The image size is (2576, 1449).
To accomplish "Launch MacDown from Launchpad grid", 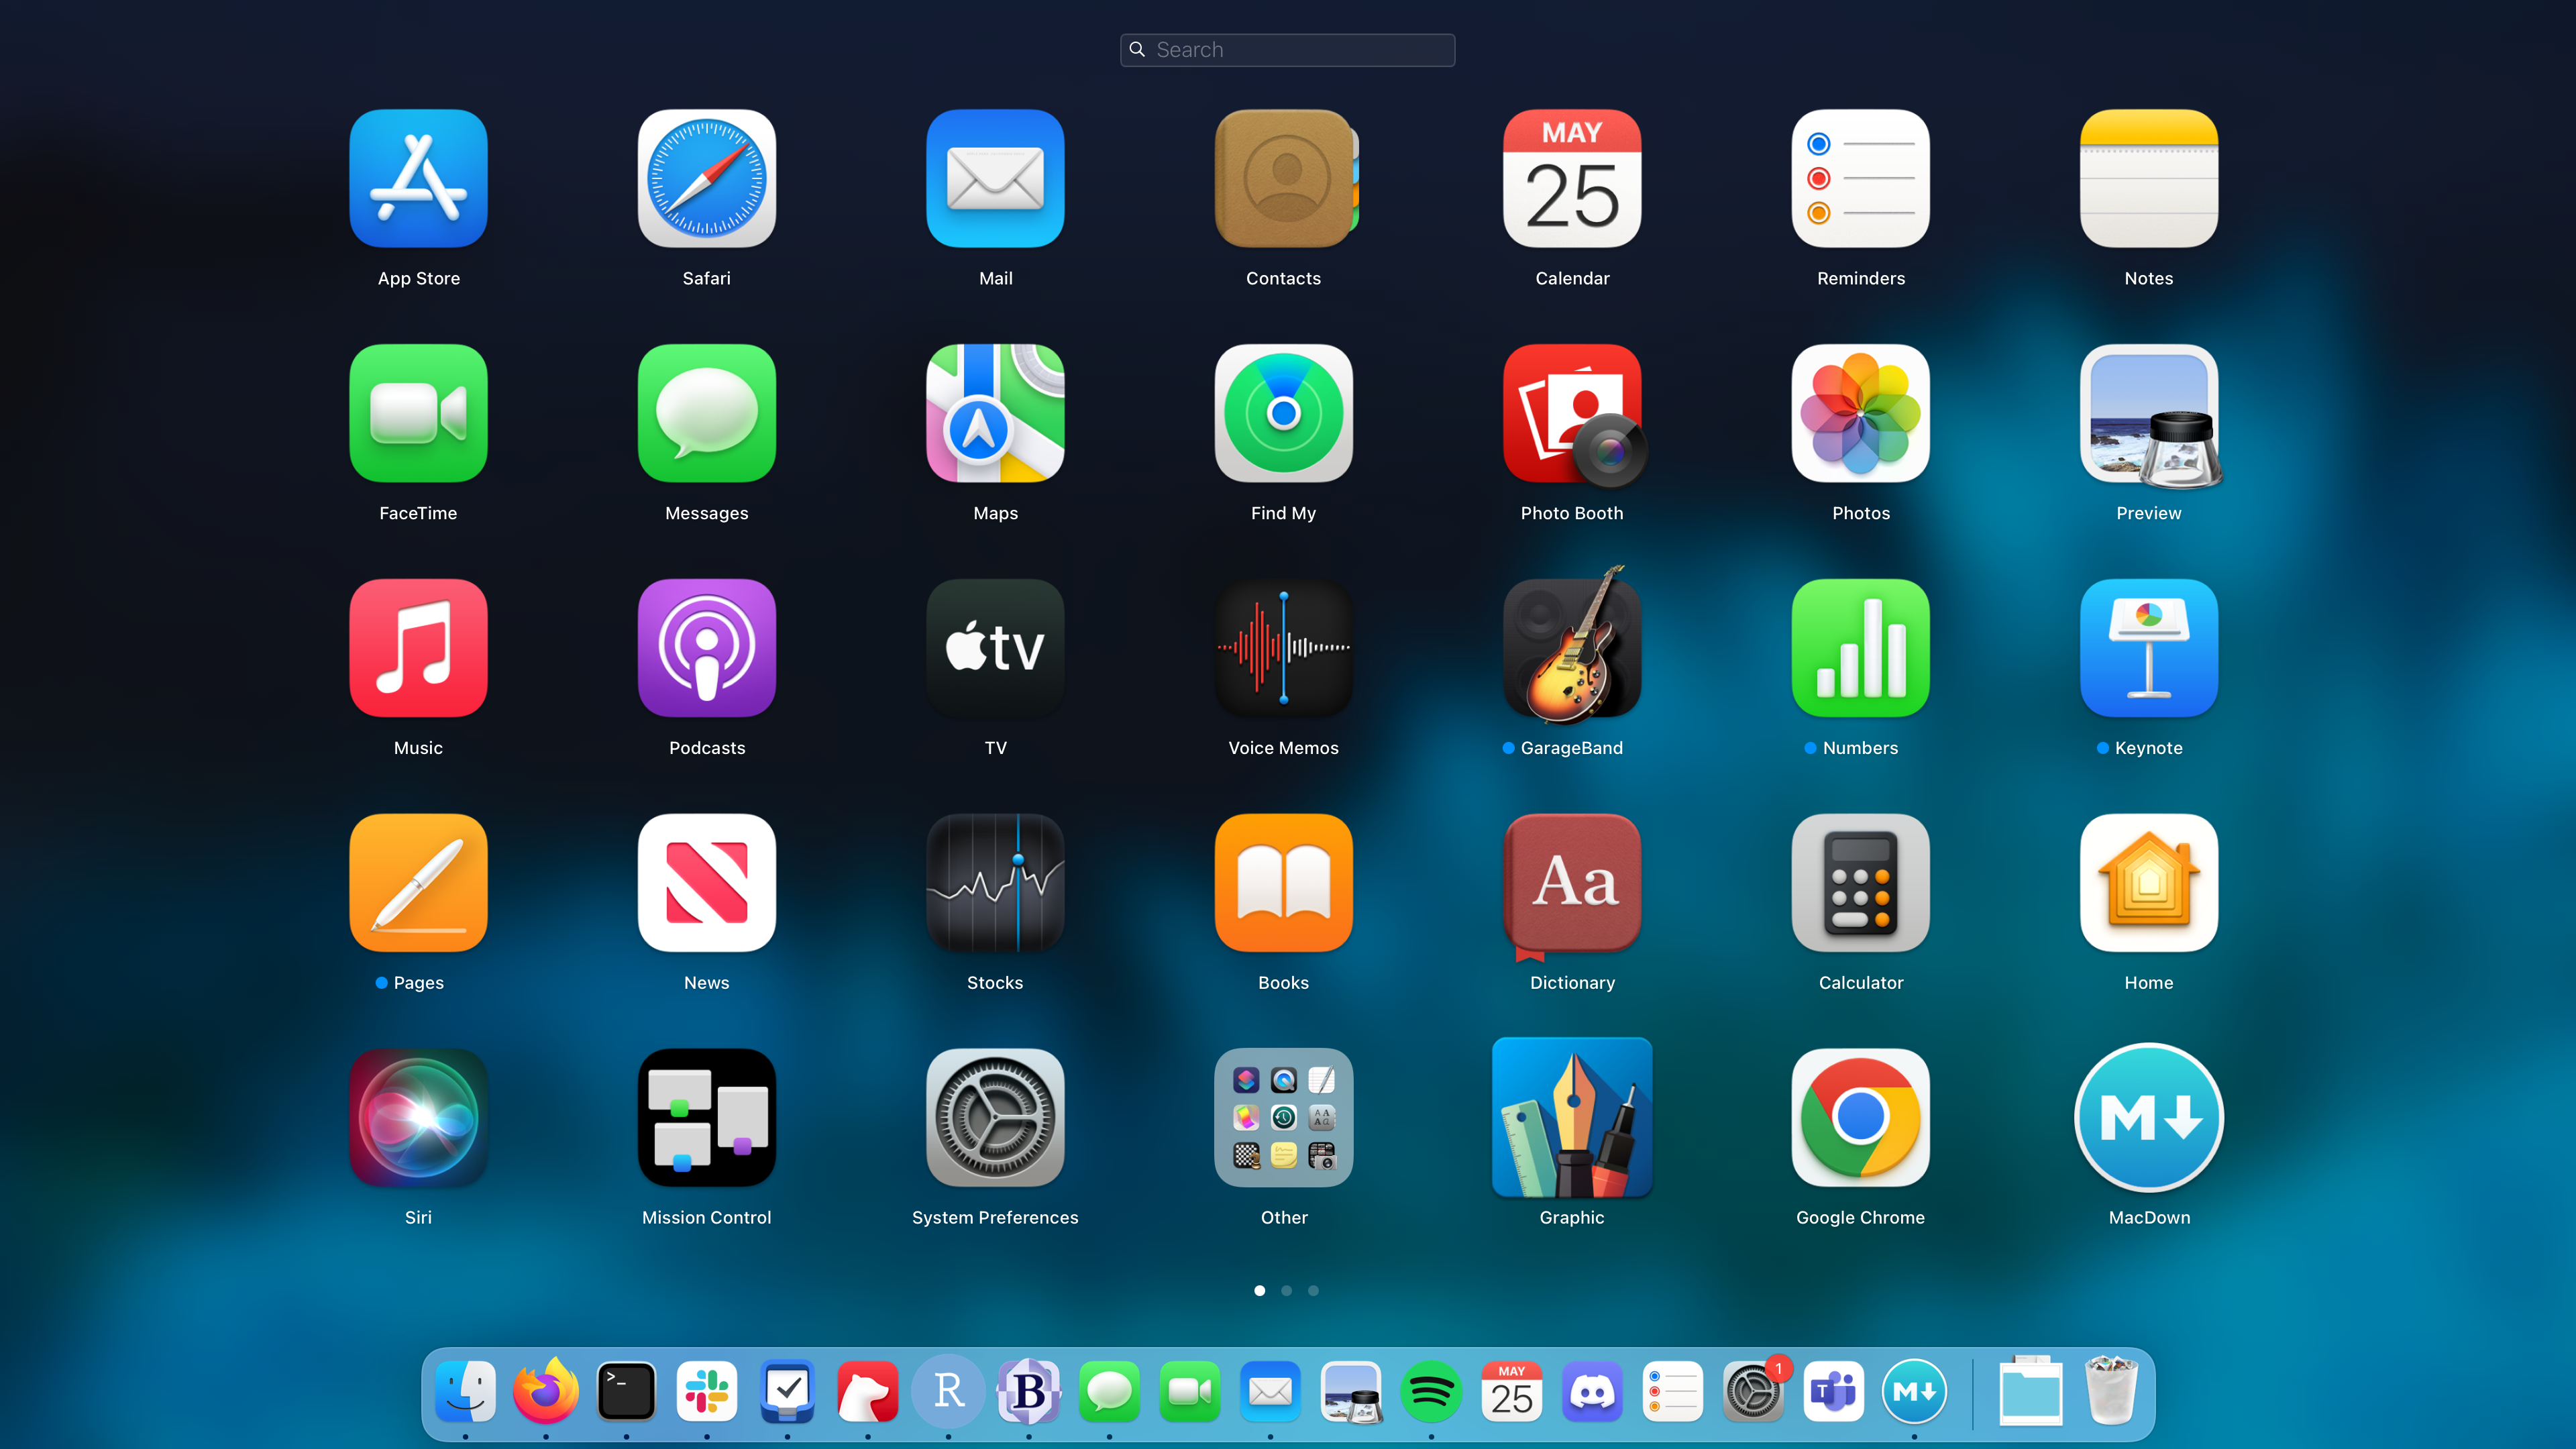I will pos(2149,1118).
